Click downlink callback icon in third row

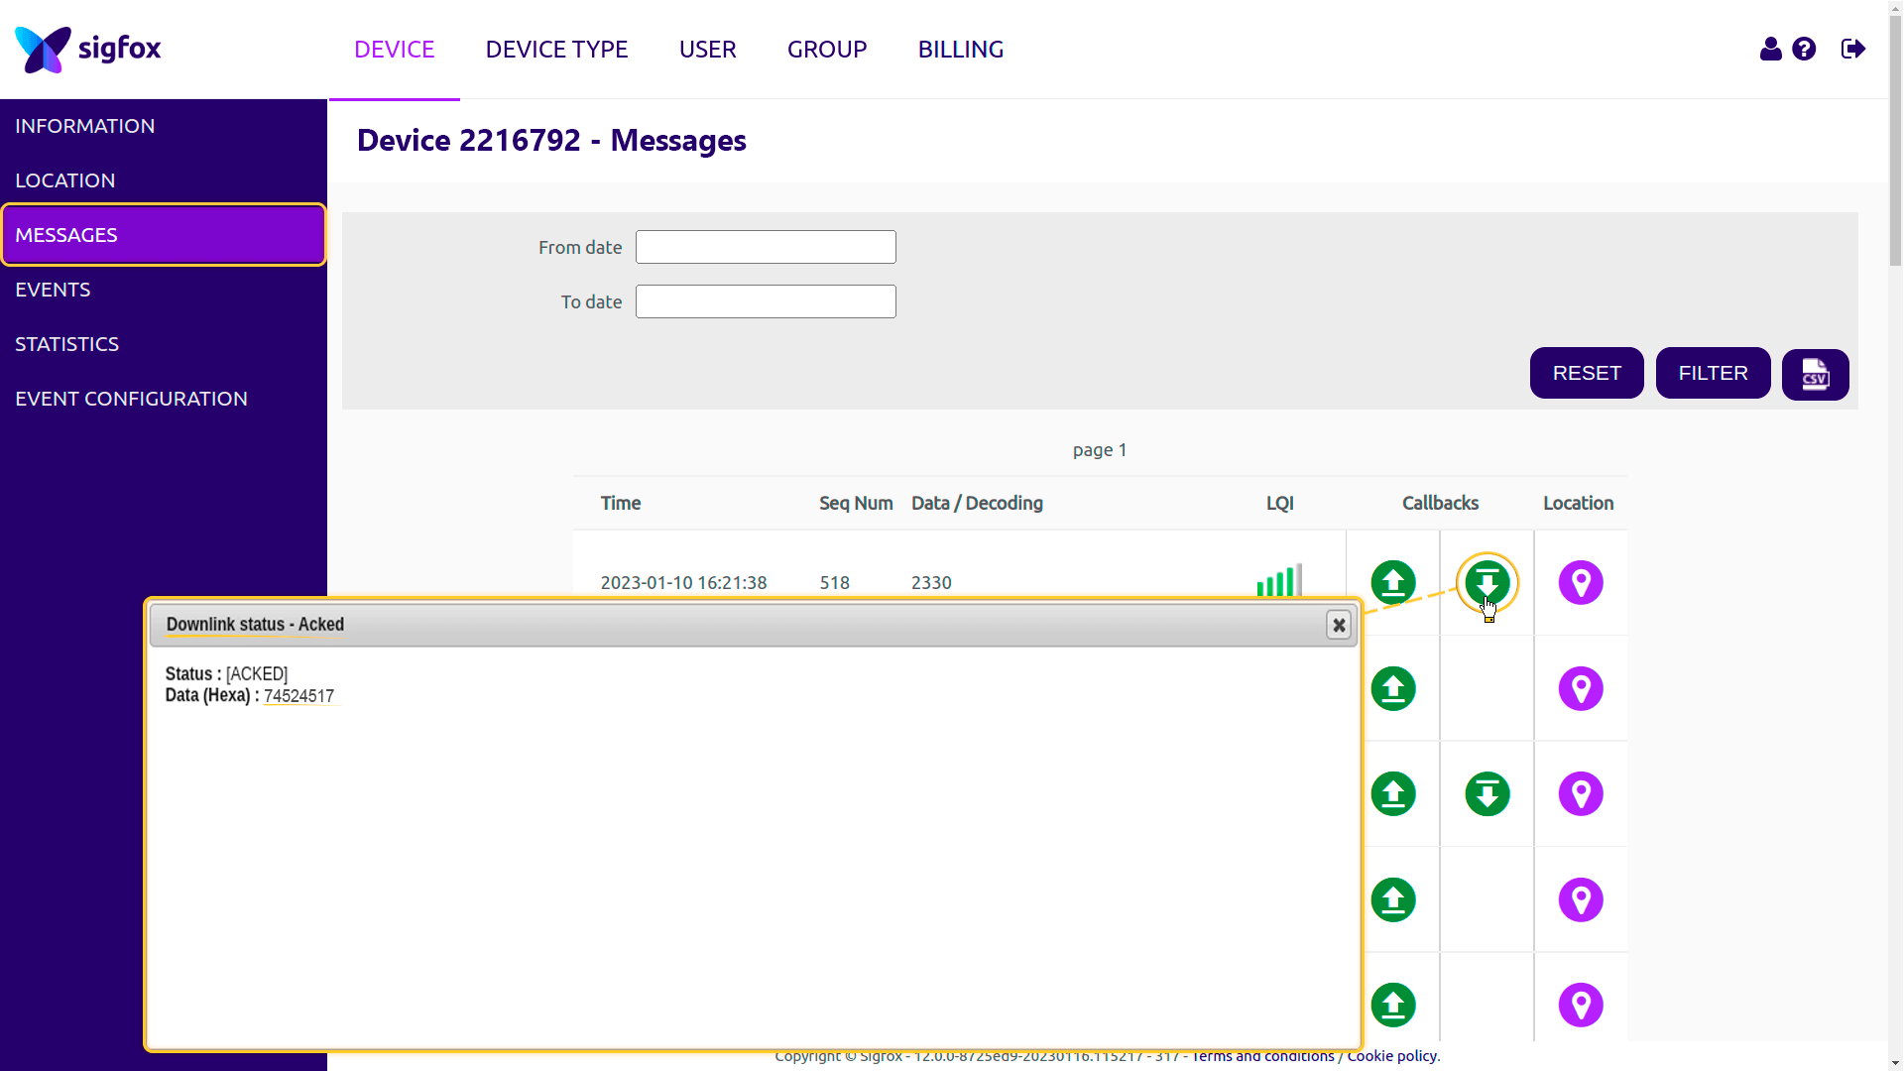[1487, 794]
